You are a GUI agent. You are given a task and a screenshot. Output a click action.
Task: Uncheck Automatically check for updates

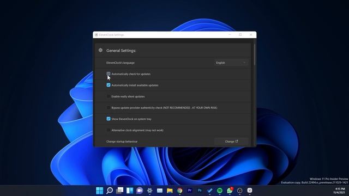pyautogui.click(x=109, y=74)
